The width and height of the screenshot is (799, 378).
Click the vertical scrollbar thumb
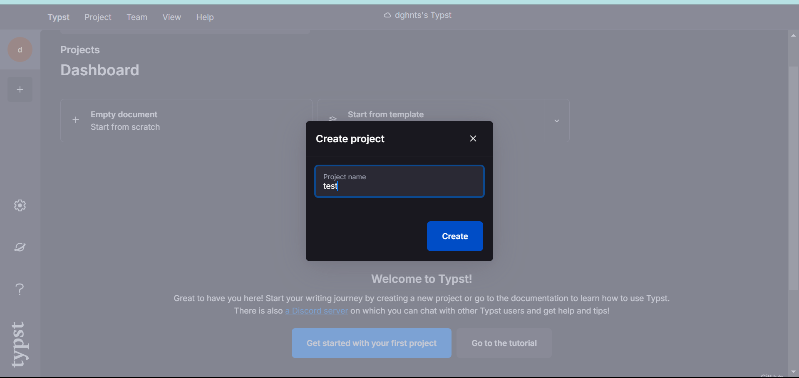(794, 178)
